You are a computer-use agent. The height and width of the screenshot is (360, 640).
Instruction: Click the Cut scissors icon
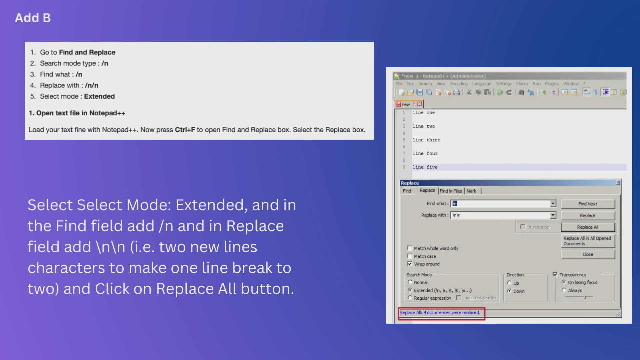[x=469, y=92]
